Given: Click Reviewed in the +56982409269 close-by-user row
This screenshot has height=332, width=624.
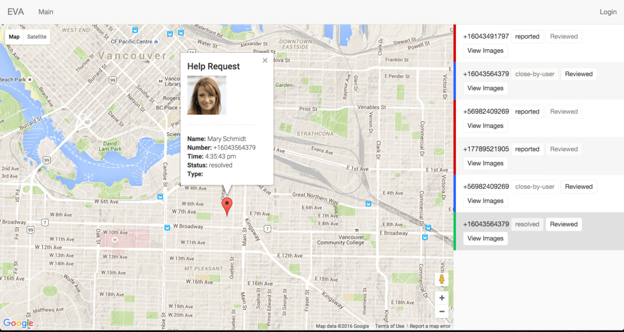Looking at the screenshot, I should [579, 186].
